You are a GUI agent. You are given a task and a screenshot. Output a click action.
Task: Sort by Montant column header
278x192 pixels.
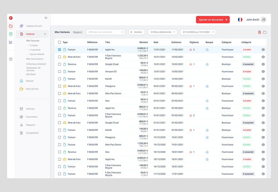pos(144,42)
